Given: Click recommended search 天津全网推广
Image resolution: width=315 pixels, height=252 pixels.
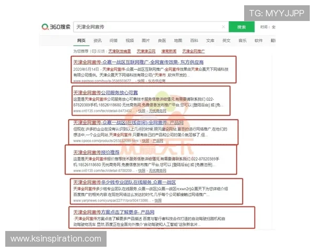Looking at the screenshot, I should pyautogui.click(x=193, y=51).
